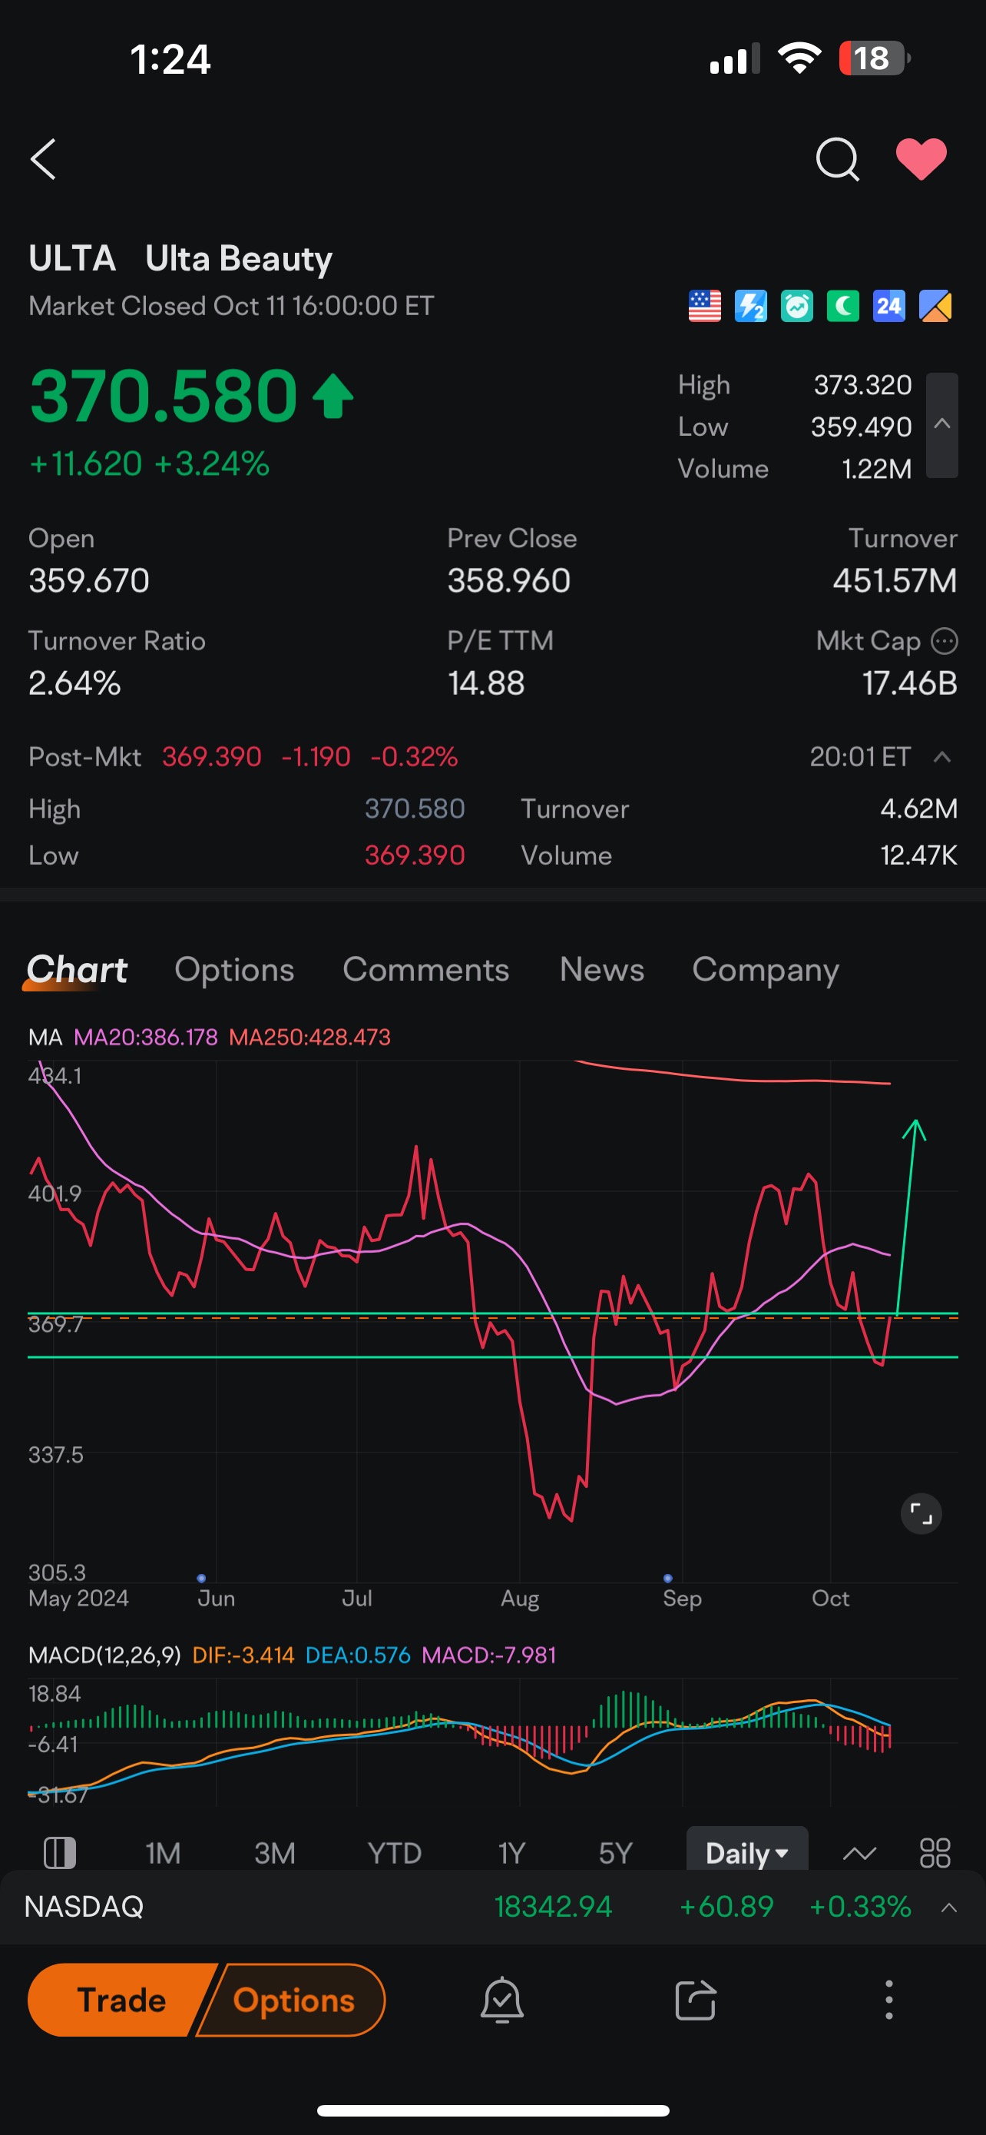Image resolution: width=986 pixels, height=2135 pixels.
Task: Tap the Turnover Ratio 2.64% value
Action: [x=74, y=684]
